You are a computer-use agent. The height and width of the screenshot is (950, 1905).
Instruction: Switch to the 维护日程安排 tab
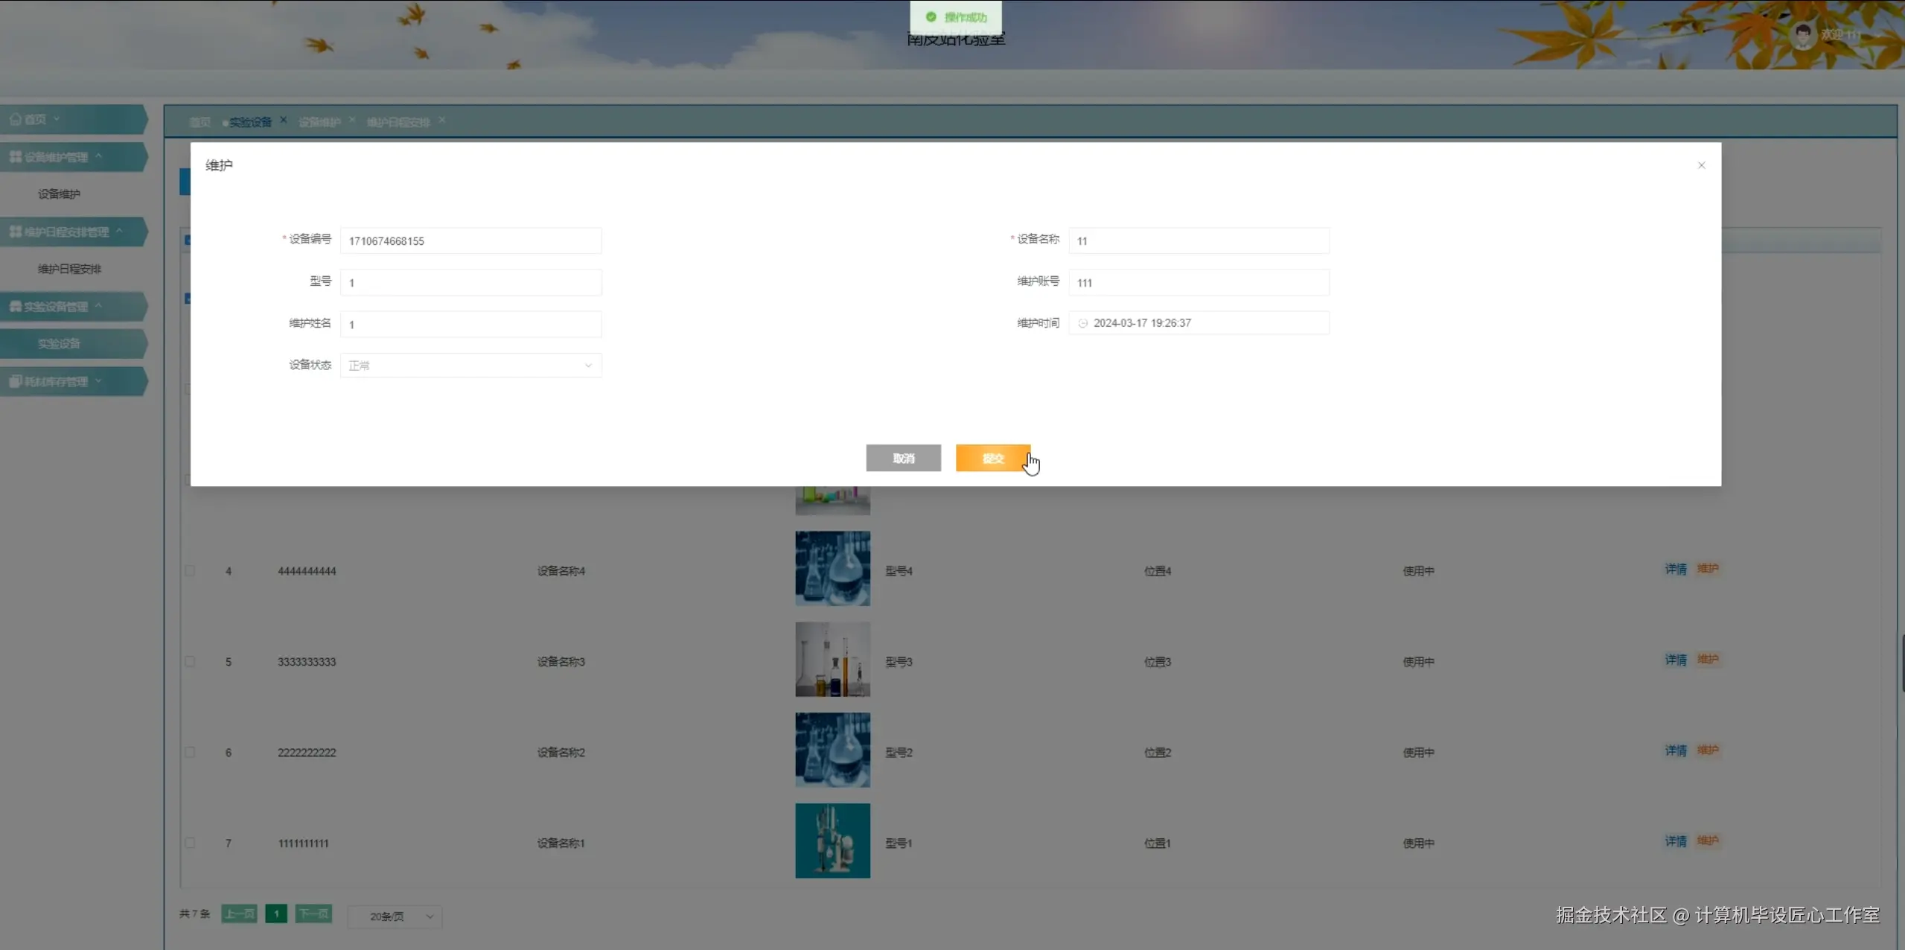[398, 122]
